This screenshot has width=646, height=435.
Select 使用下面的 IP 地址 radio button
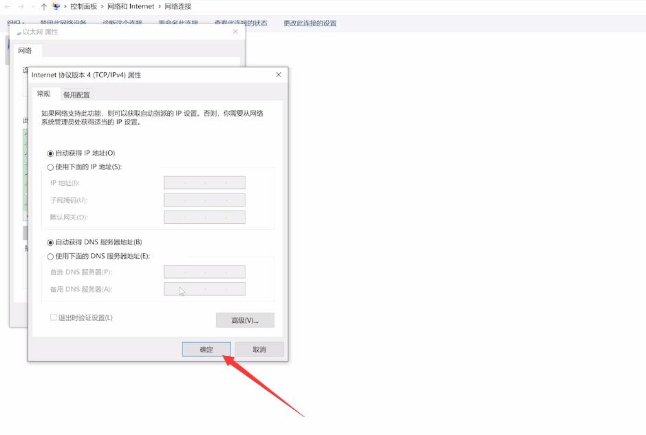50,167
